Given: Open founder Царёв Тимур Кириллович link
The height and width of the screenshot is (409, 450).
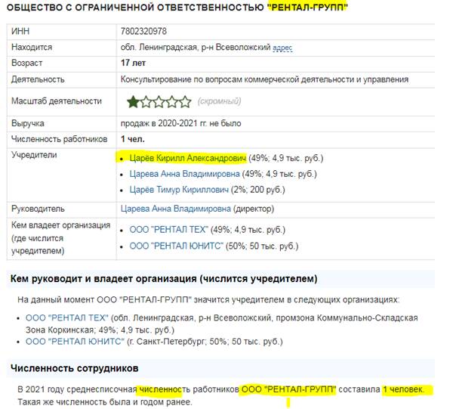Looking at the screenshot, I should point(179,190).
